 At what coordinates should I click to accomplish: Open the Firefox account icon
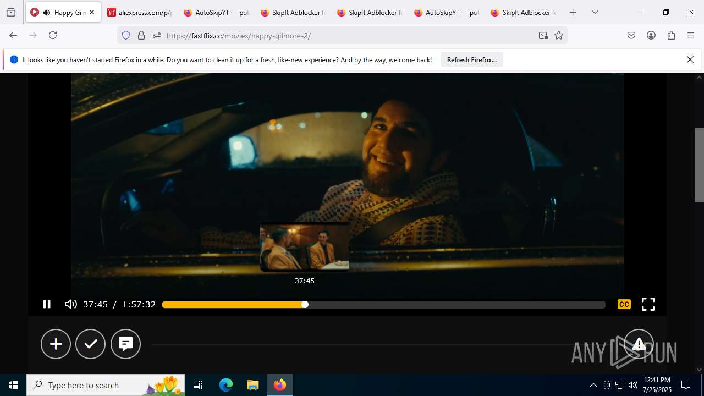(x=651, y=35)
